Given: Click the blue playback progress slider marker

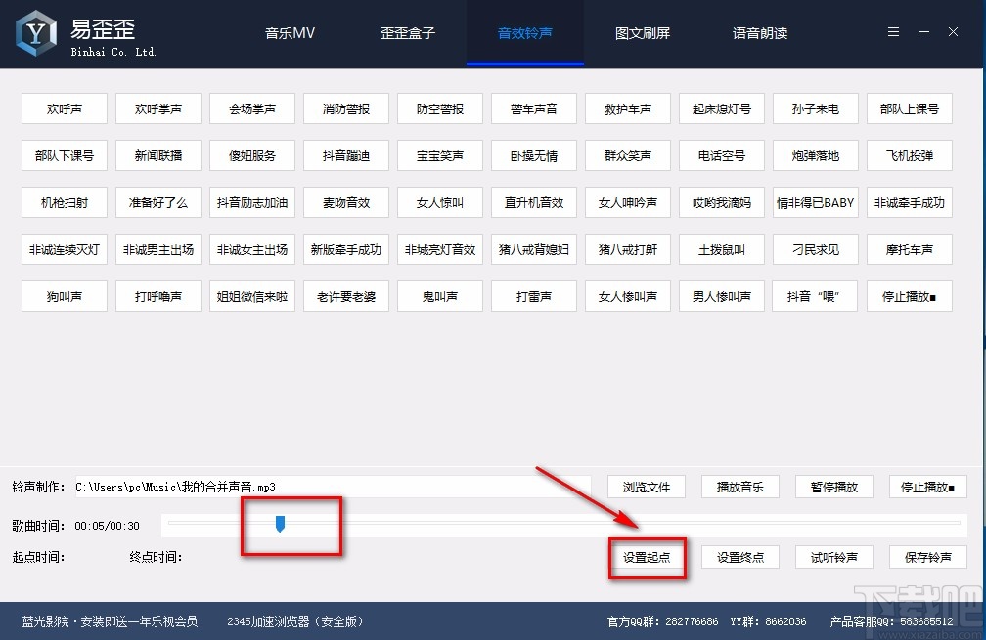Looking at the screenshot, I should (281, 524).
